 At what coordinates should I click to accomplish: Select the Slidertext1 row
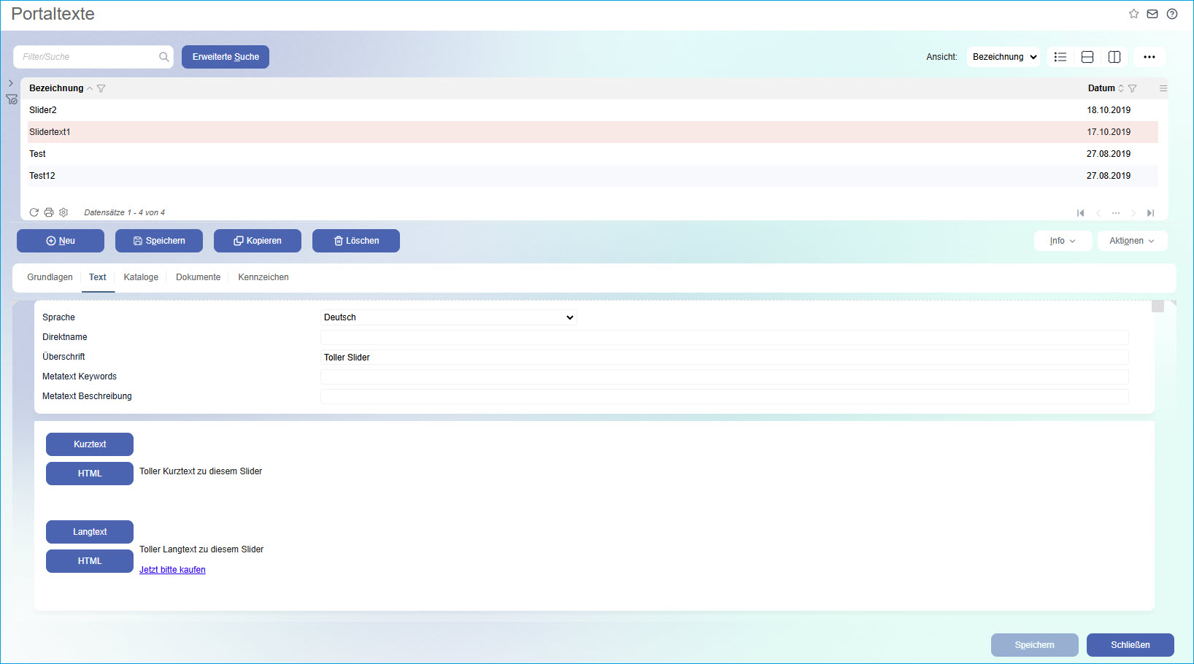(x=593, y=132)
